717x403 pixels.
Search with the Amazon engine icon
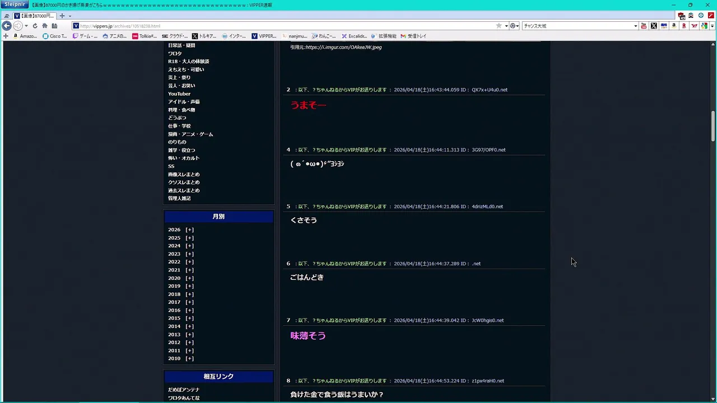tap(674, 26)
